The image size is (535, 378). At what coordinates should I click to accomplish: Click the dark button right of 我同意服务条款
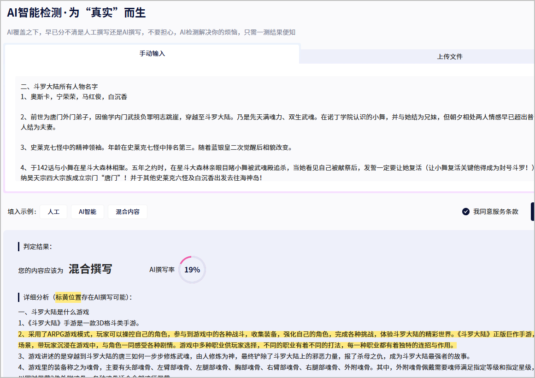pyautogui.click(x=532, y=211)
